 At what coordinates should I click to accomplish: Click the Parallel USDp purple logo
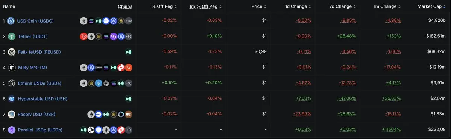click(12, 130)
